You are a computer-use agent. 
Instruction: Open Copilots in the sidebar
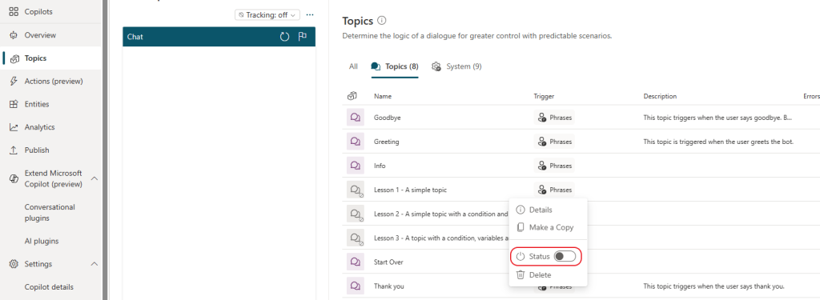tap(38, 11)
